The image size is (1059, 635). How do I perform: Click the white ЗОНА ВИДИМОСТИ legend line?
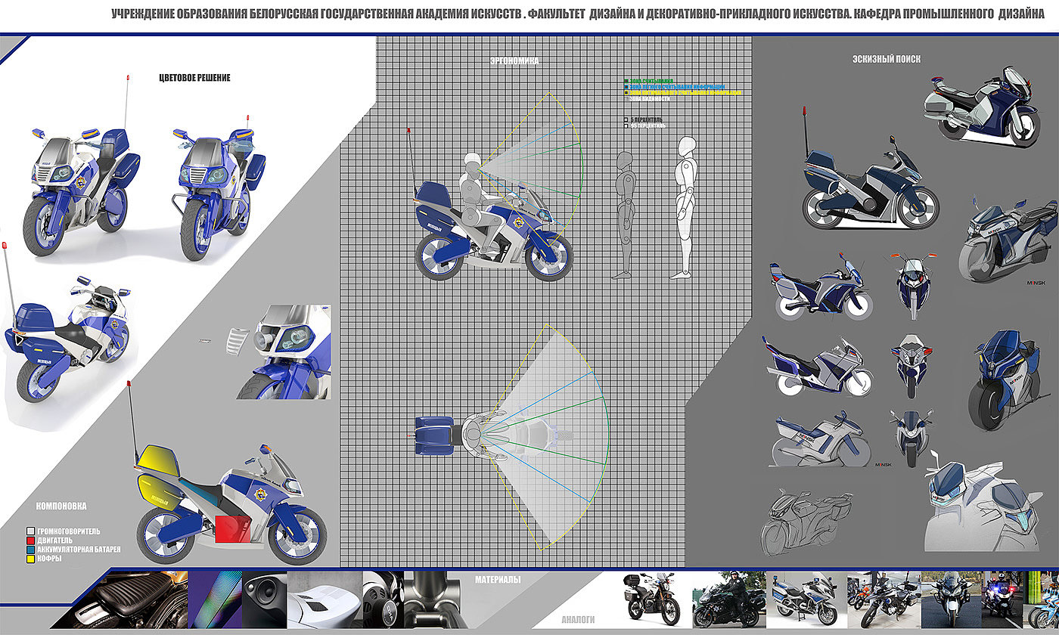645,98
